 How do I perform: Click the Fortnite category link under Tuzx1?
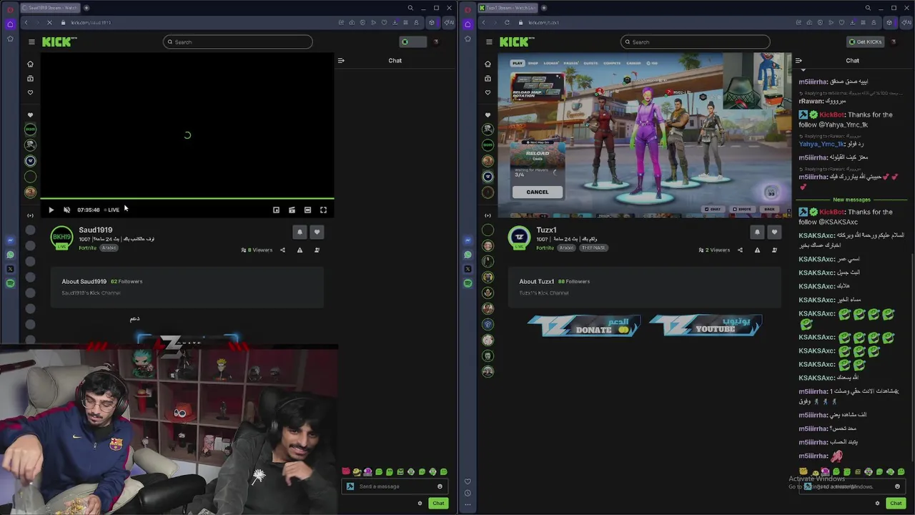coord(545,247)
